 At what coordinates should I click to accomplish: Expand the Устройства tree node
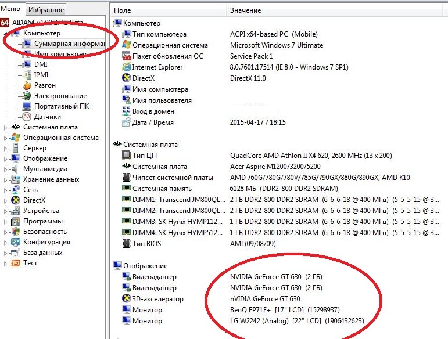coord(5,211)
